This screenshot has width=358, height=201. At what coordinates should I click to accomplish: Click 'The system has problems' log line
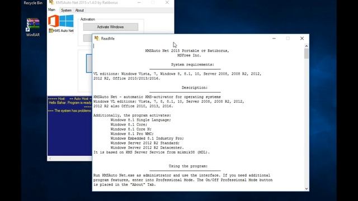click(x=69, y=111)
